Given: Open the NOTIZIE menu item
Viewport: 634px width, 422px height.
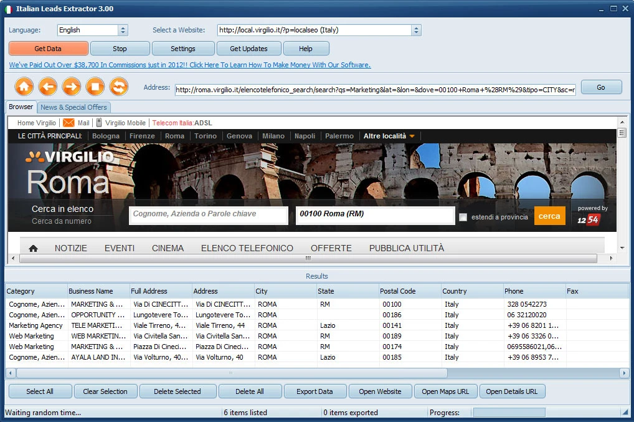Looking at the screenshot, I should pyautogui.click(x=71, y=248).
